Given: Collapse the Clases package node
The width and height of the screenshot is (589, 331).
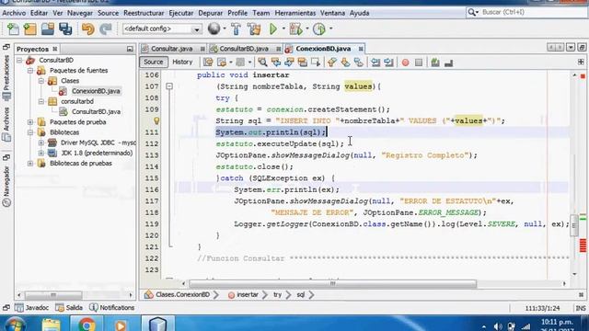Looking at the screenshot, I should pos(40,81).
